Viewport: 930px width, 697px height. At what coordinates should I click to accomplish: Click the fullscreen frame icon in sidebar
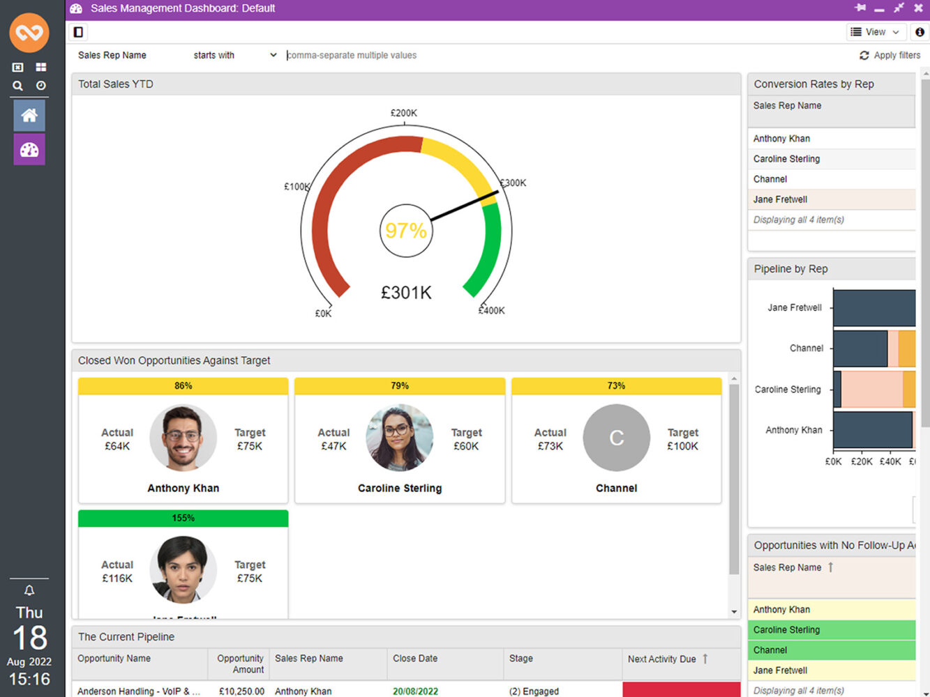[18, 67]
